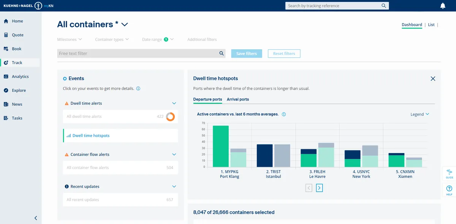Open the Legend dropdown on the chart
The image size is (456, 224).
point(420,114)
